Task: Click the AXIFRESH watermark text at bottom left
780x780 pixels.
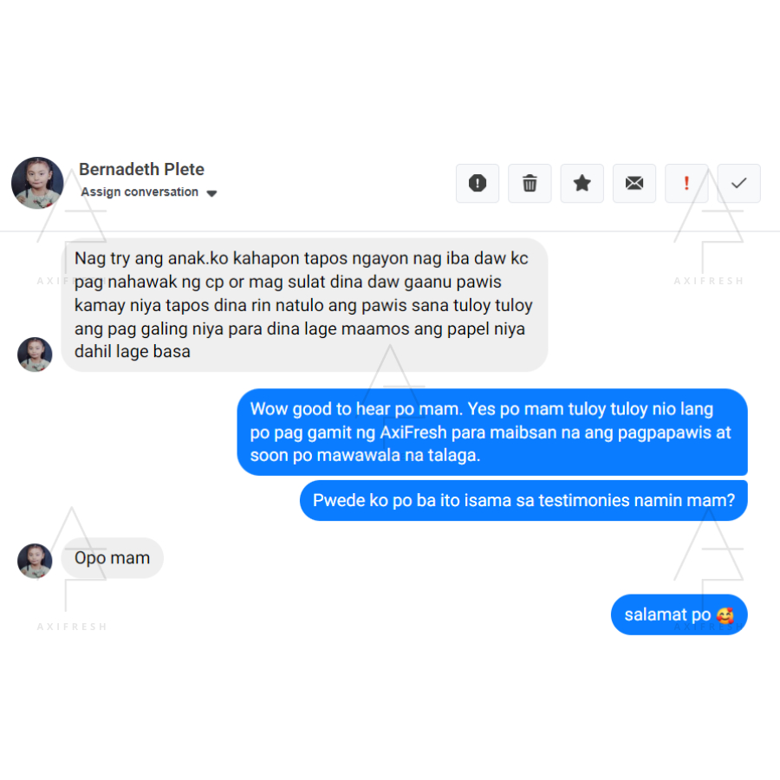Action: pyautogui.click(x=72, y=627)
